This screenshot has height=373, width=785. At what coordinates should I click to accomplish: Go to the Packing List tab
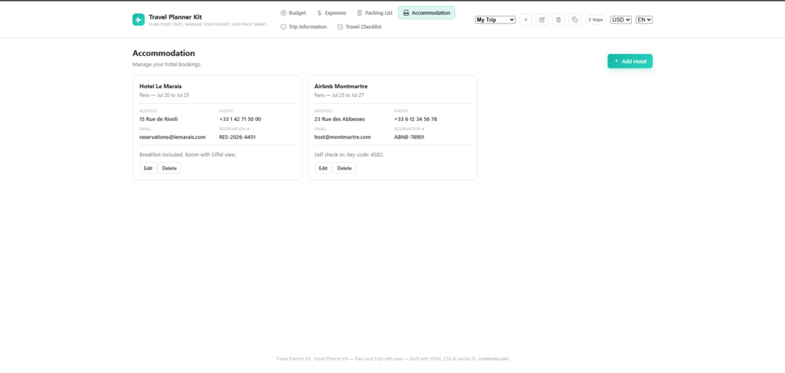(x=374, y=13)
